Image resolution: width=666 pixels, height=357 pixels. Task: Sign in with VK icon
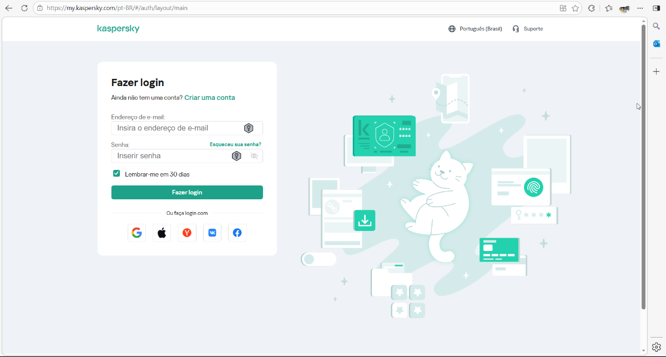[x=212, y=233]
